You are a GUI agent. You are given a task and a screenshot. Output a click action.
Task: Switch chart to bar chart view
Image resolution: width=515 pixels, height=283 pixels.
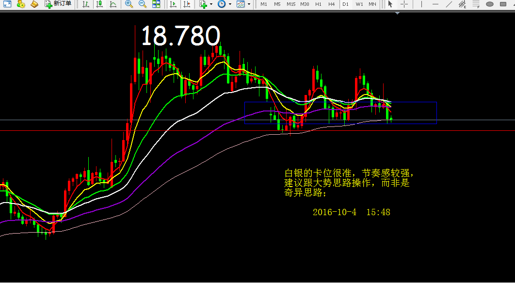86,4
